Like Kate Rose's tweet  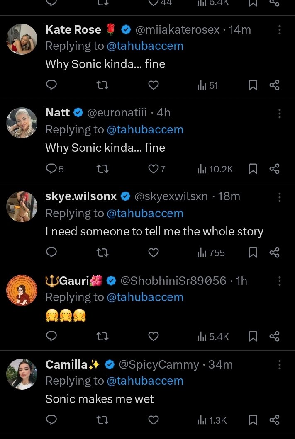point(154,85)
